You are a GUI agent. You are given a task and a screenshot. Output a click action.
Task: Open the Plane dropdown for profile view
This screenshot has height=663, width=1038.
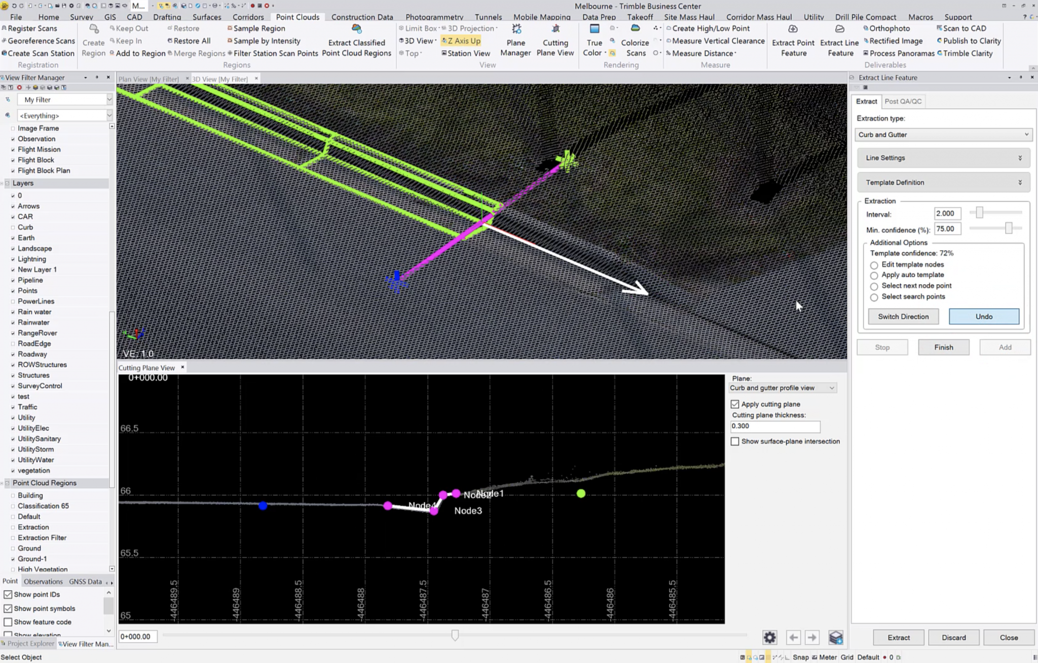[x=782, y=388]
